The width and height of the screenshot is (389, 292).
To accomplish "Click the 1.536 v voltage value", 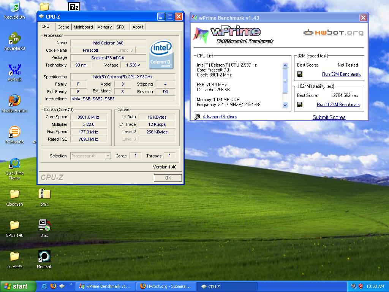I will pos(133,65).
